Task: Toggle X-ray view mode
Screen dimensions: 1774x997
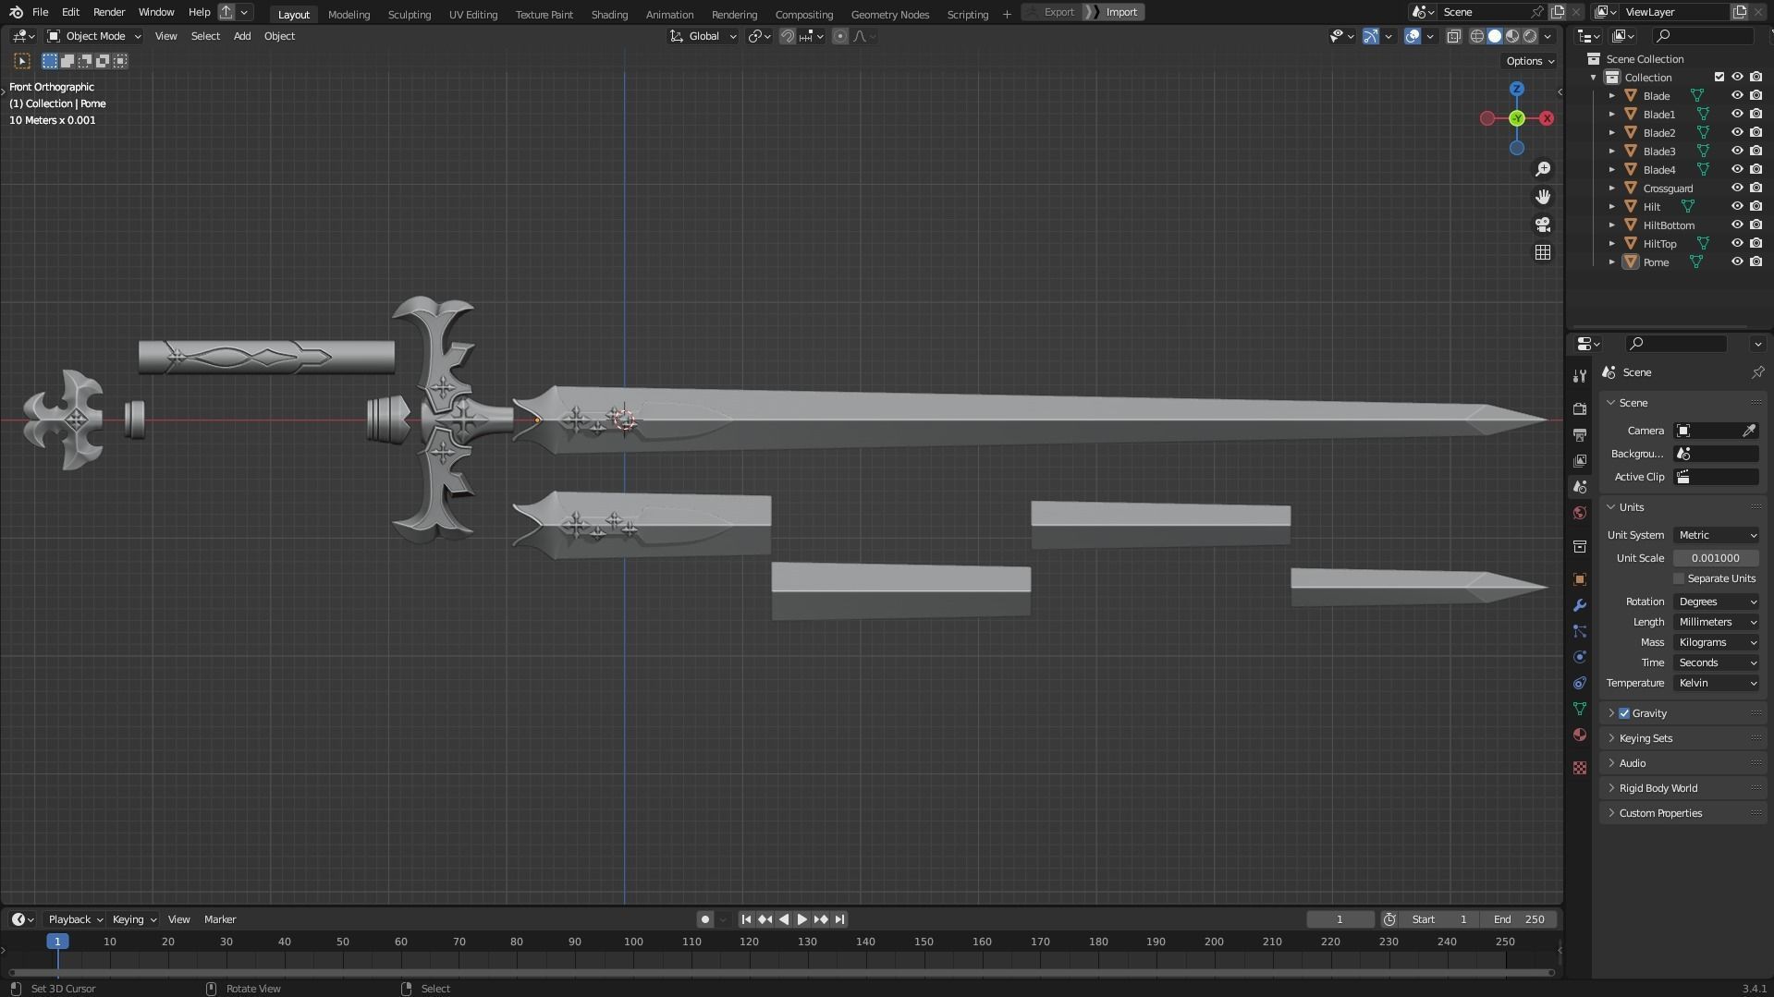Action: coord(1452,36)
